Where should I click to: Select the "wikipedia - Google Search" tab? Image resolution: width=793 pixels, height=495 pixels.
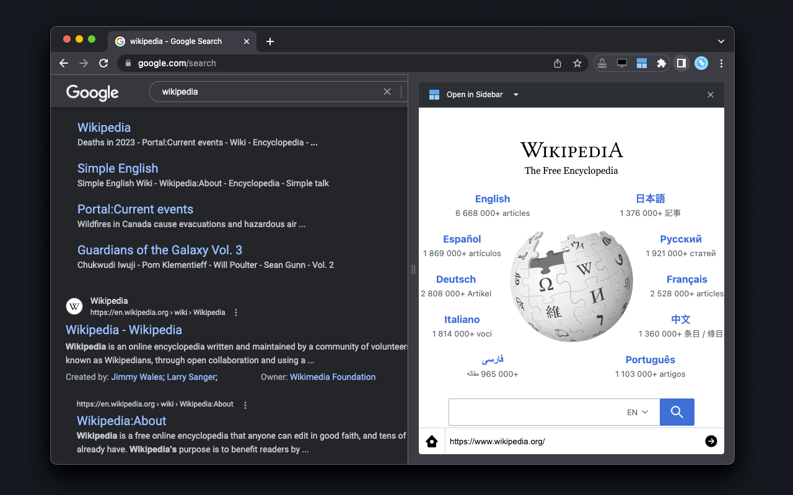point(175,41)
